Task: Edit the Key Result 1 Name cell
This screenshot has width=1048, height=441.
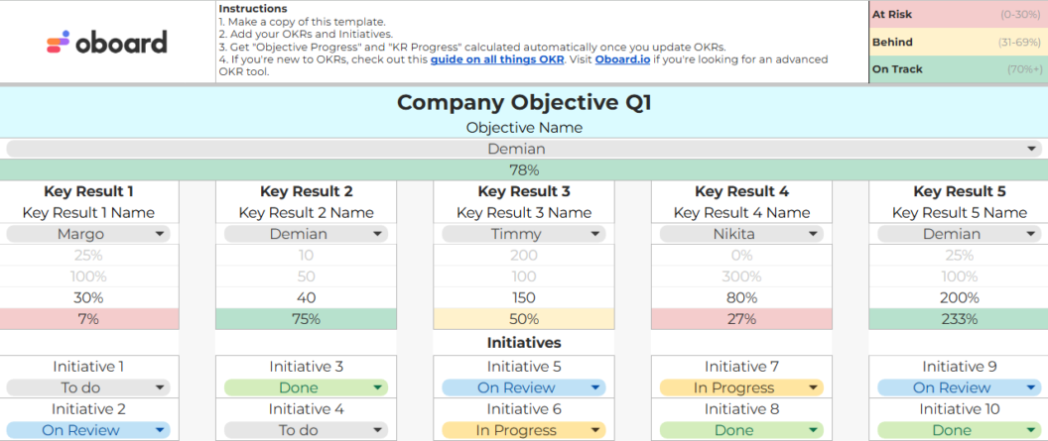Action: [x=89, y=213]
